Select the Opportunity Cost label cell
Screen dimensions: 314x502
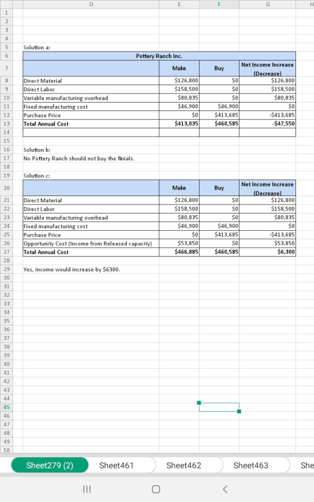[x=91, y=243]
